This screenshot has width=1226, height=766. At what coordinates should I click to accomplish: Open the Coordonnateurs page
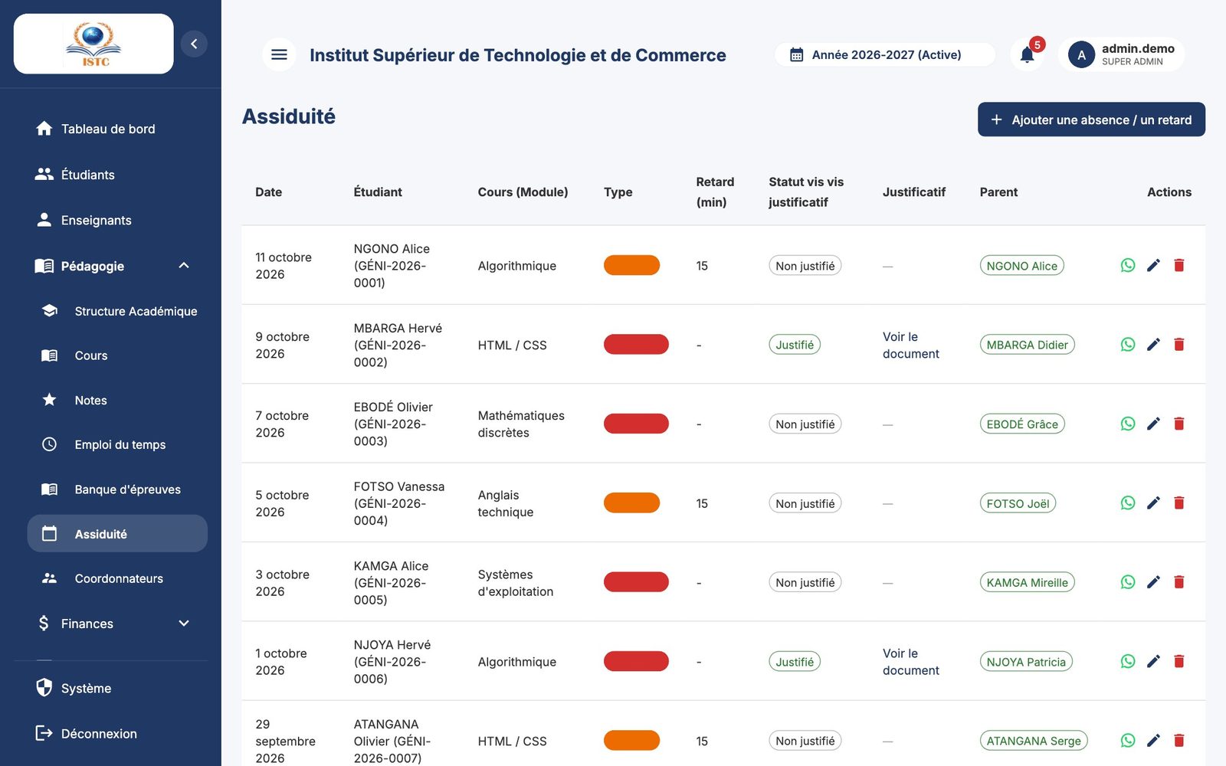point(117,578)
